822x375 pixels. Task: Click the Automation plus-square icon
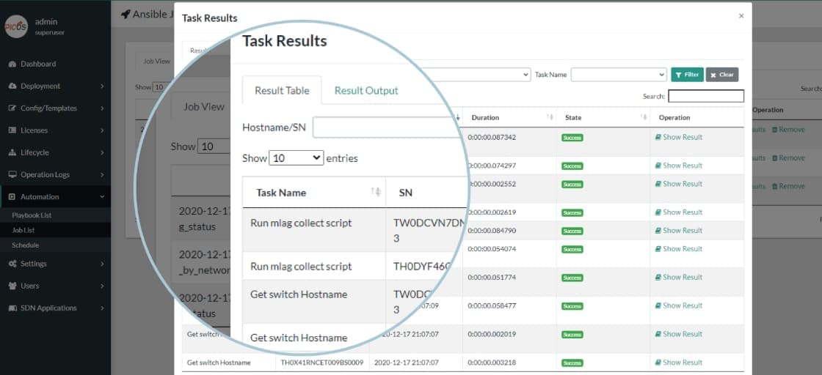coord(12,196)
